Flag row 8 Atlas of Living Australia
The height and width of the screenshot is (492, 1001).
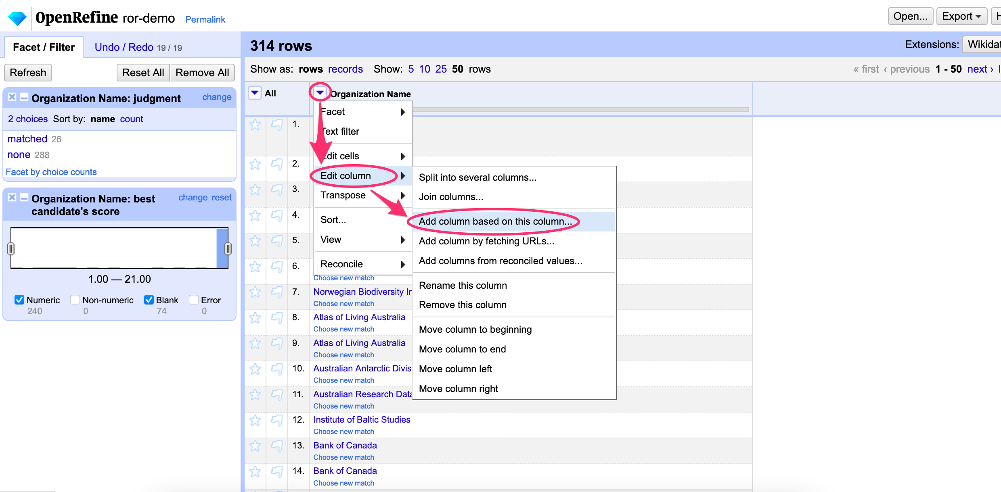[277, 318]
